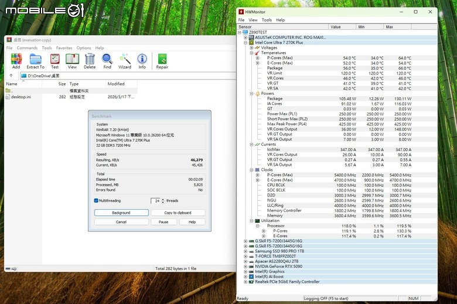Click the WinRAR address path field
457x304 pixels.
(x=128, y=76)
